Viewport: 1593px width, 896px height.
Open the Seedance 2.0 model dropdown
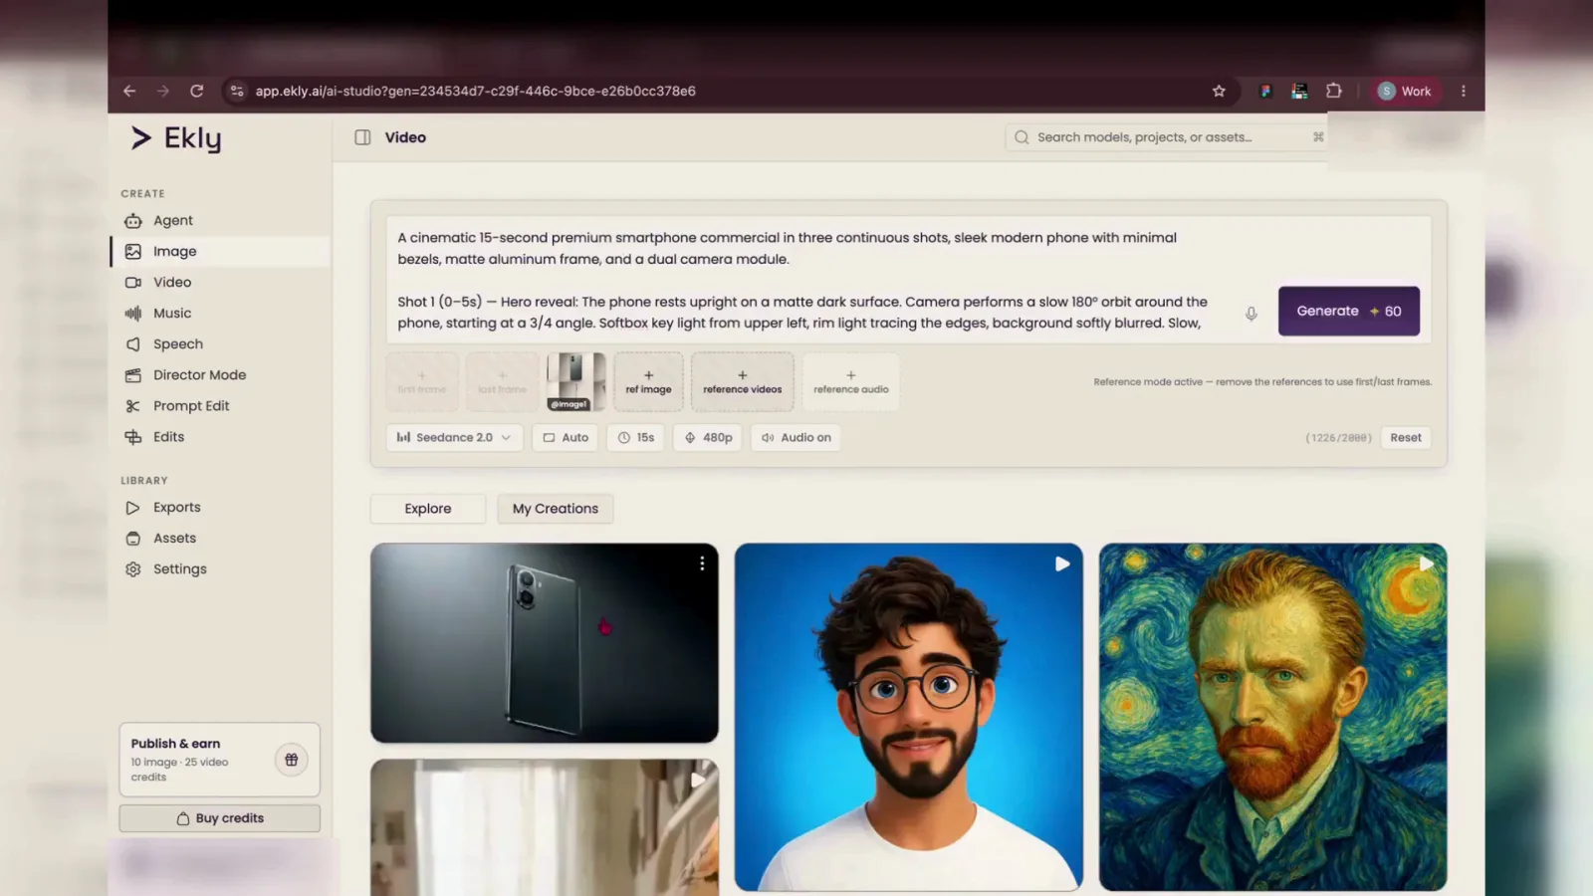click(x=454, y=437)
